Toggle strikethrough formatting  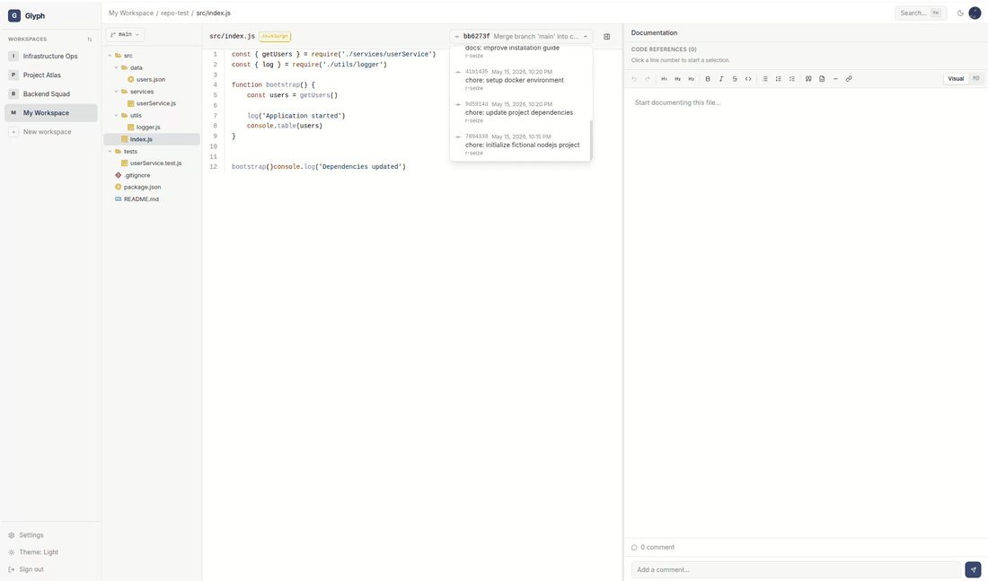point(735,79)
